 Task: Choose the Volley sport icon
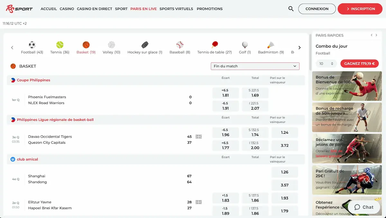(111, 45)
